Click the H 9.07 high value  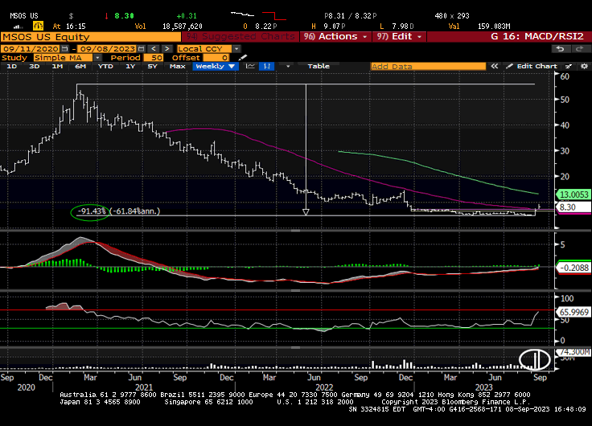pyautogui.click(x=328, y=27)
